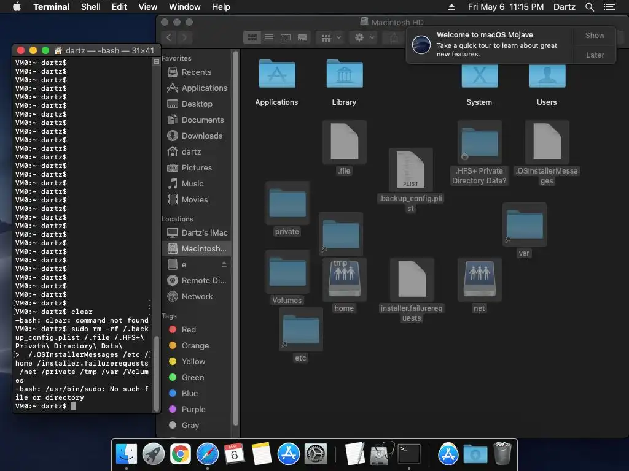This screenshot has height=471, width=629.
Task: Select the Volumes folder icon
Action: 287,272
